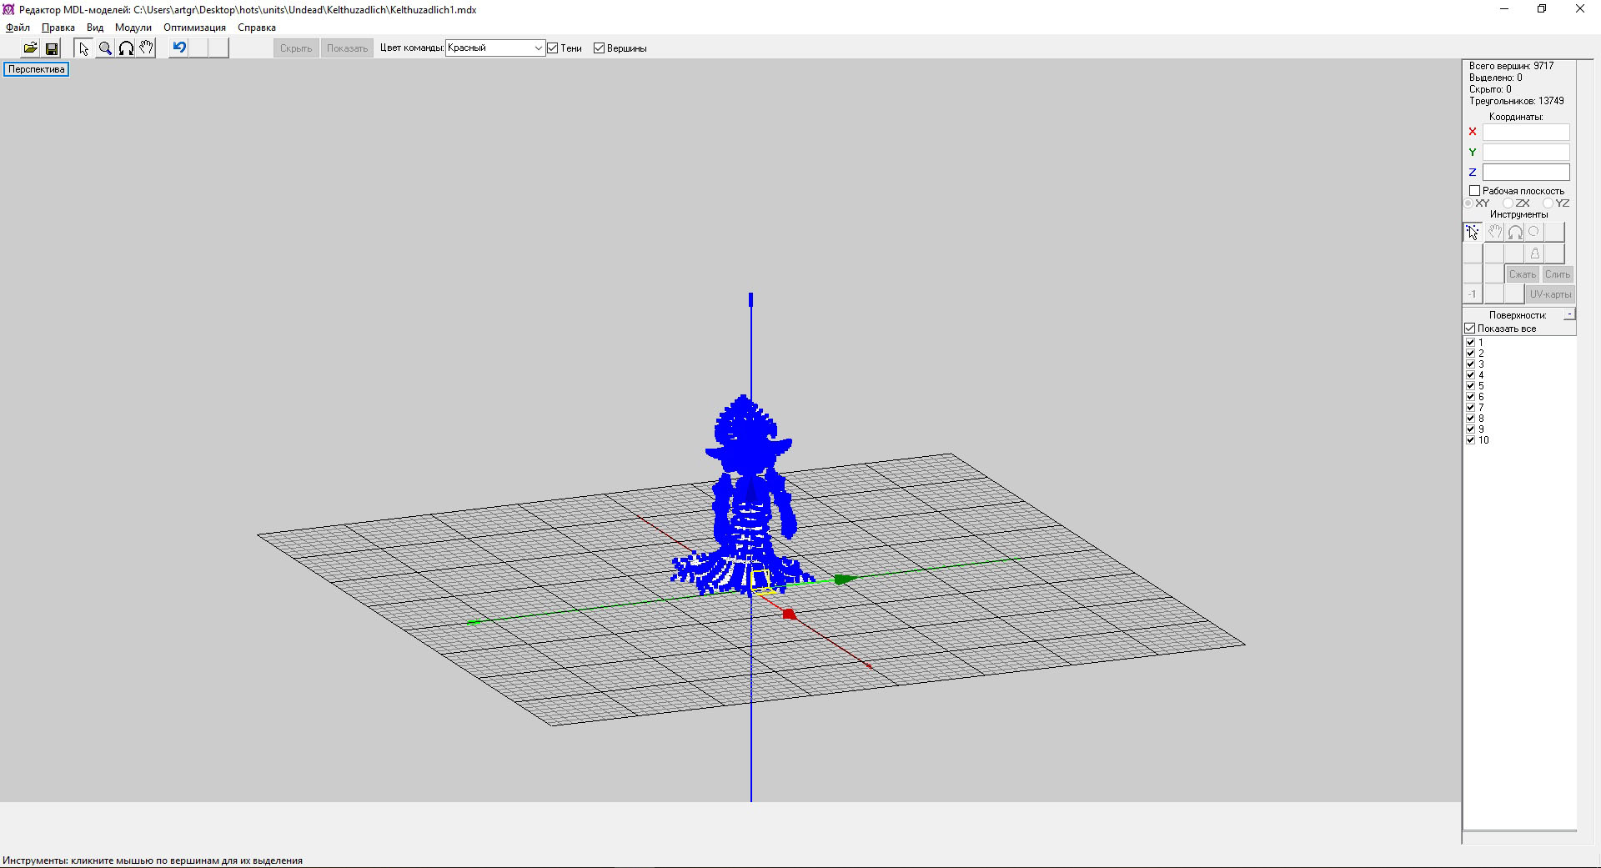The width and height of the screenshot is (1601, 868).
Task: Click the "Треугольников: 13749" triangle count text
Action: (1516, 101)
